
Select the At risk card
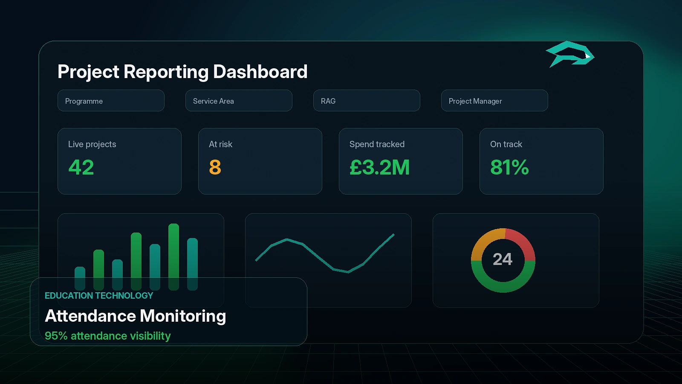(260, 161)
